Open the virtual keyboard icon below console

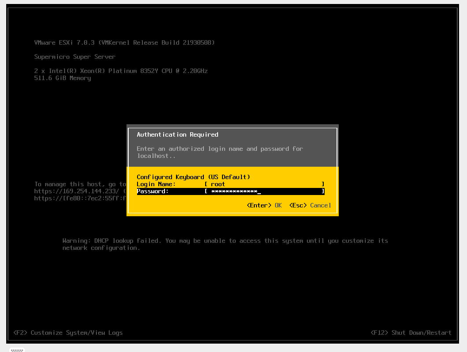pos(17,350)
